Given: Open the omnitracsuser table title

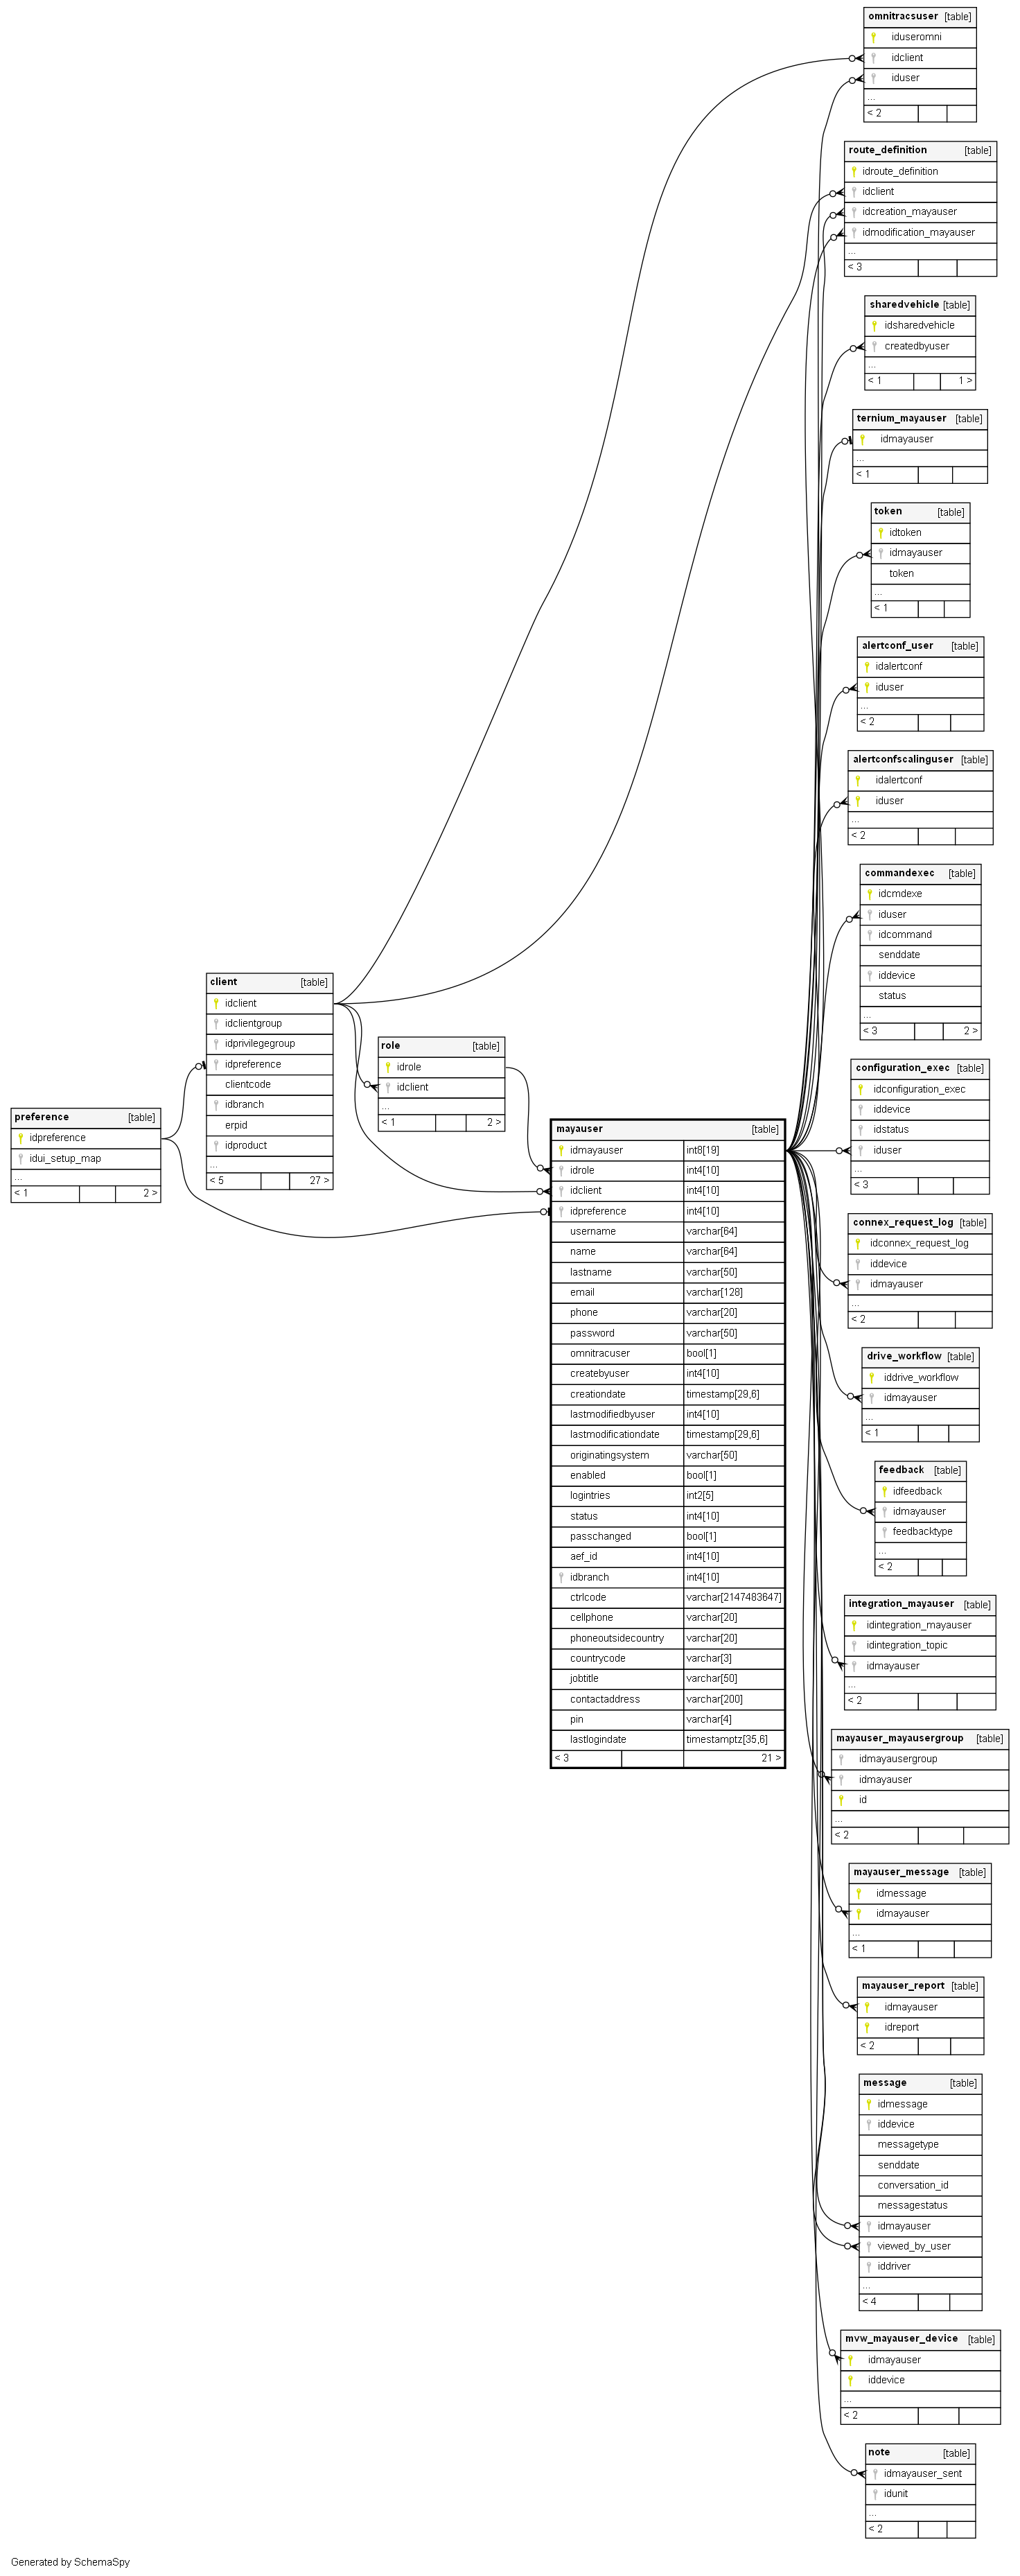Looking at the screenshot, I should tap(903, 17).
